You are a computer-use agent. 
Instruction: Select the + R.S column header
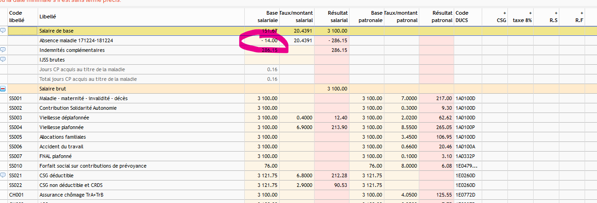pos(546,17)
